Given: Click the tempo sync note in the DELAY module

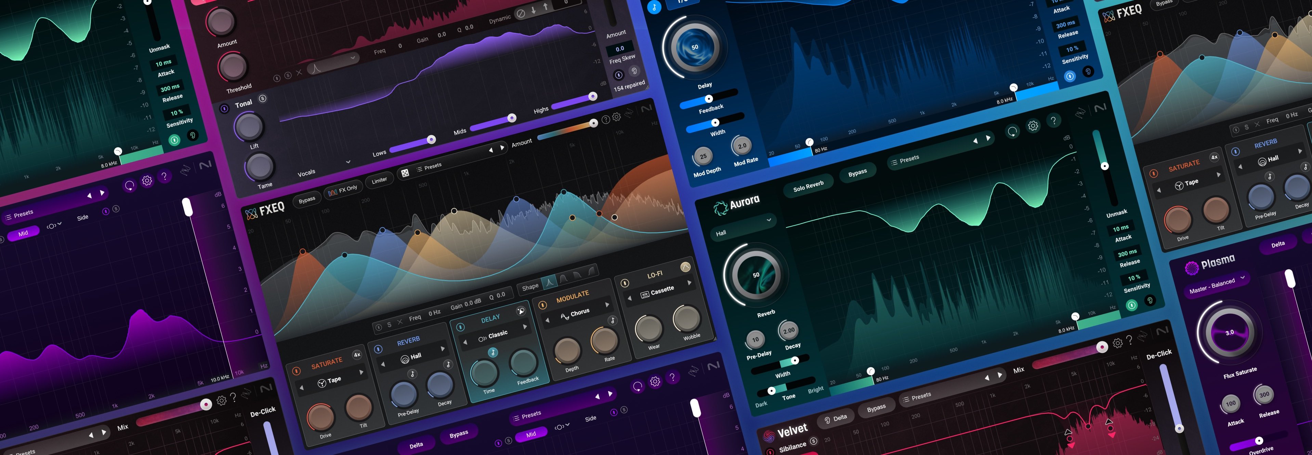Looking at the screenshot, I should tap(493, 352).
